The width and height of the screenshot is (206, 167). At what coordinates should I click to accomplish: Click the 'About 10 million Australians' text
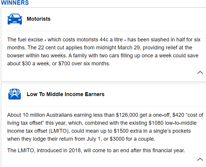[x=40, y=115]
